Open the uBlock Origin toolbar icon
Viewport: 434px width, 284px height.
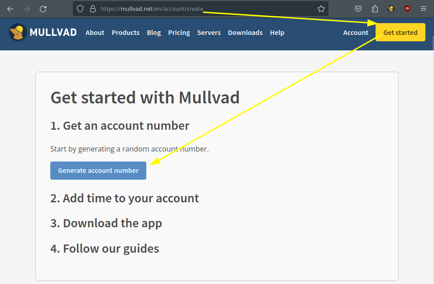tap(407, 9)
